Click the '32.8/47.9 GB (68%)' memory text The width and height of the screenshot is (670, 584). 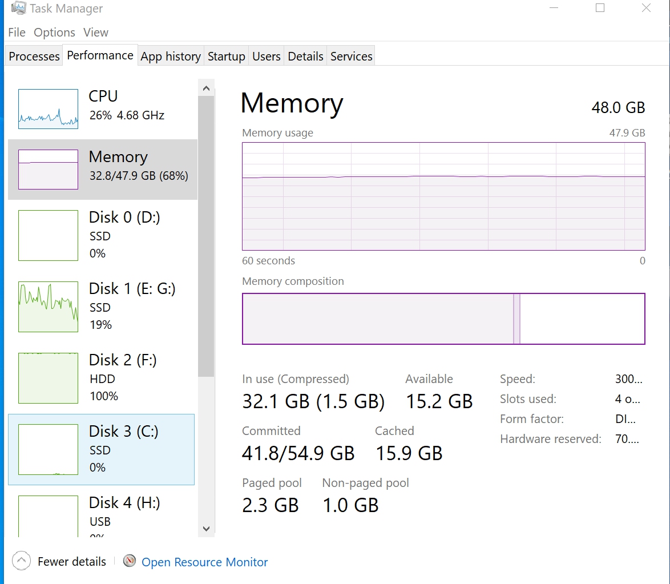139,176
